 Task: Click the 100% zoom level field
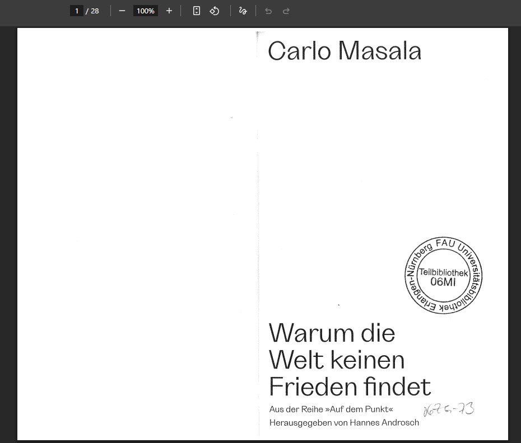coord(146,11)
